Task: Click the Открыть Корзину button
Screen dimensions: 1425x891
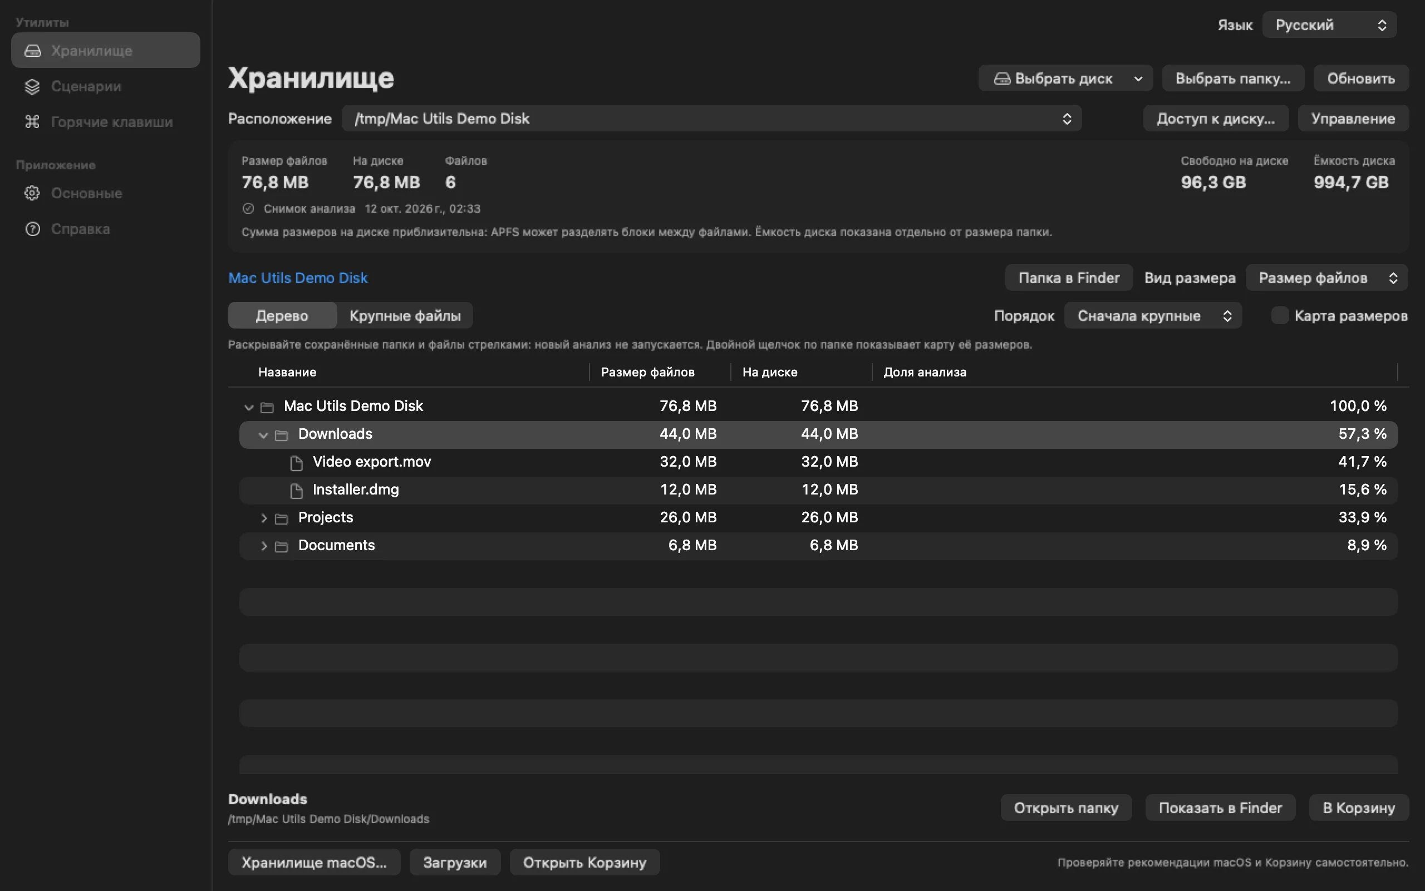Action: [x=584, y=863]
